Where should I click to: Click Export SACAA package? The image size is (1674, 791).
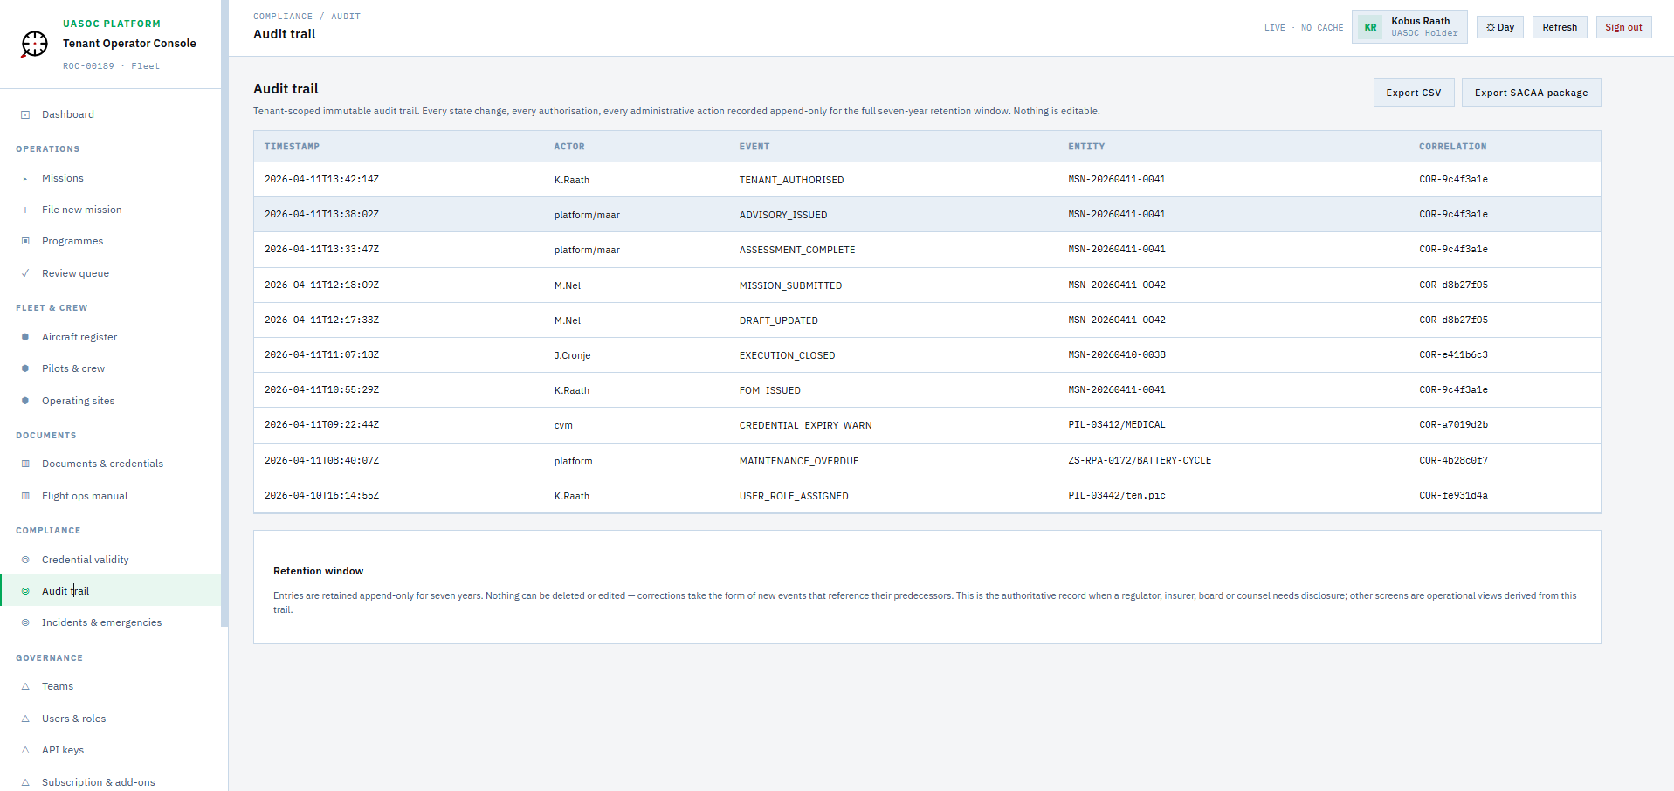click(x=1530, y=92)
